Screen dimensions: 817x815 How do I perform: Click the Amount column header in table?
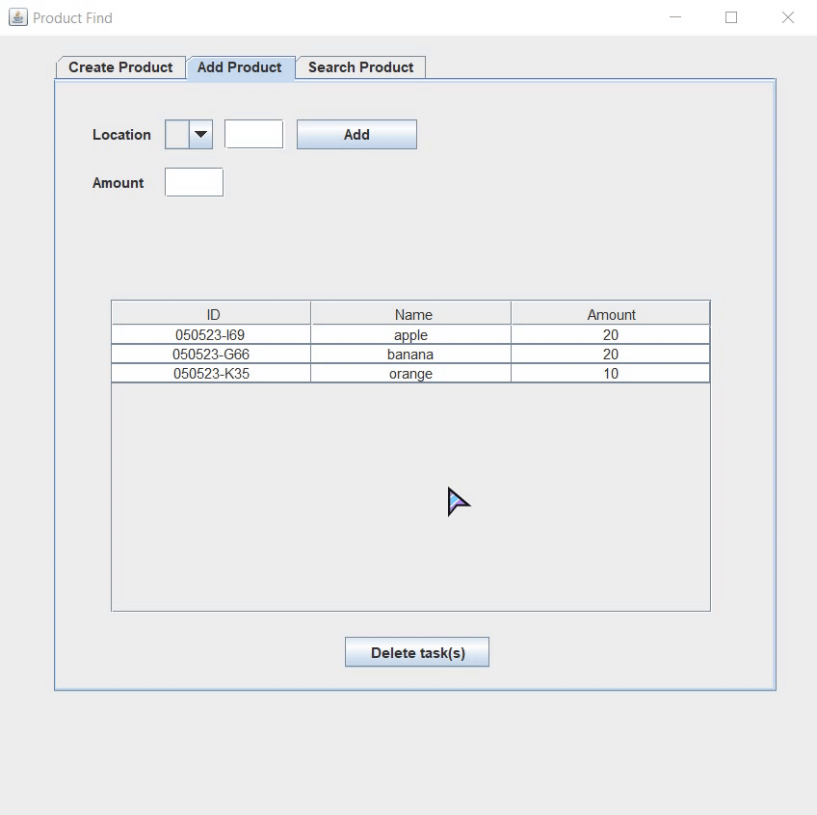(611, 314)
